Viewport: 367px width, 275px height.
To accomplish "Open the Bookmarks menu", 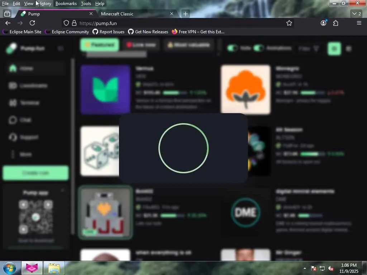I will (66, 4).
